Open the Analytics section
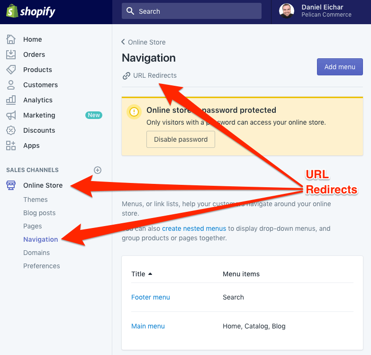The width and height of the screenshot is (371, 355). 38,100
